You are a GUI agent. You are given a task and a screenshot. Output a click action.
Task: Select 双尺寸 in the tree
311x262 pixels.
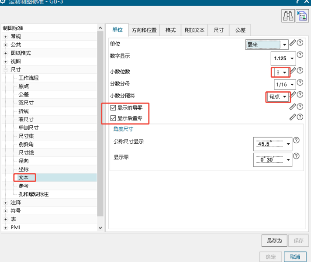coord(26,103)
